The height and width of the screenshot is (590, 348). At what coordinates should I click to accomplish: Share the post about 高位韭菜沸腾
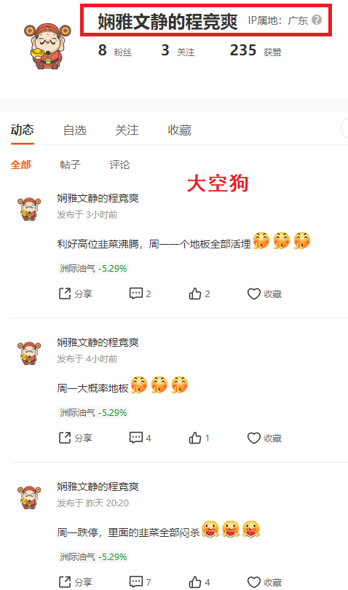(x=76, y=294)
